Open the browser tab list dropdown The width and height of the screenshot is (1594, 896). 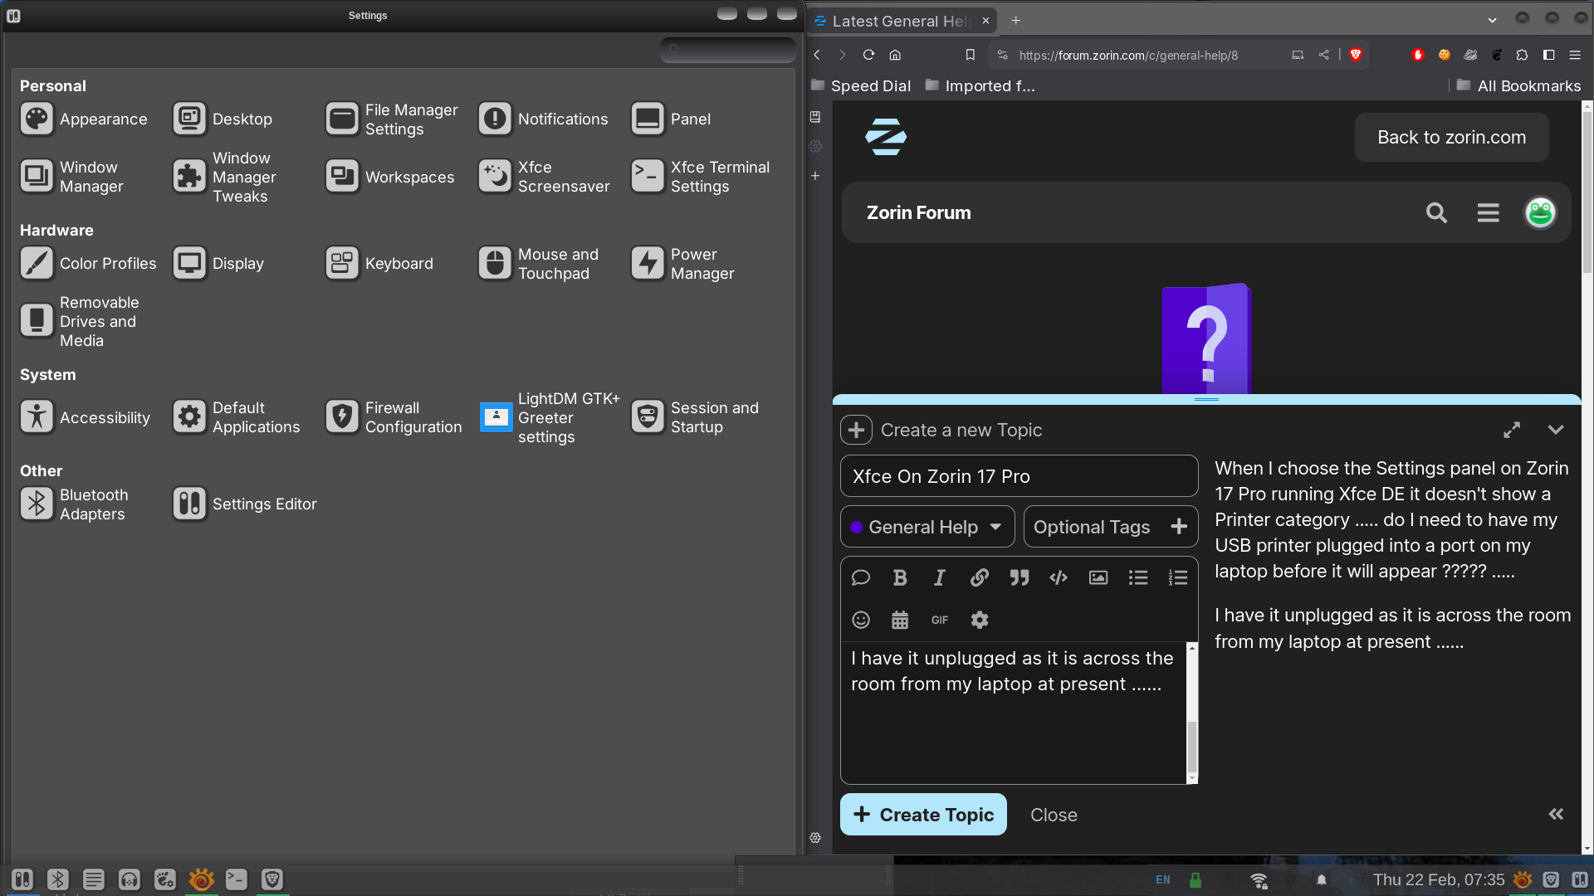pos(1492,20)
